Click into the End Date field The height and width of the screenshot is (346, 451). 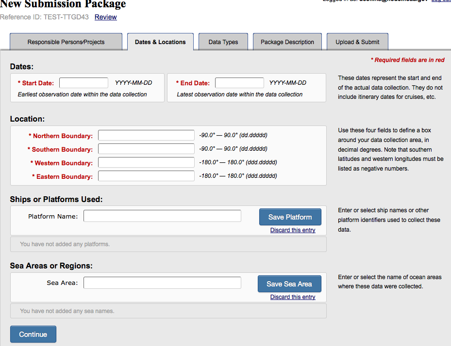pyautogui.click(x=239, y=83)
